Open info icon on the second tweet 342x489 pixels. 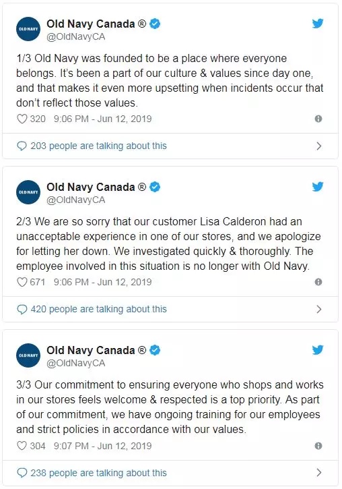pyautogui.click(x=318, y=282)
